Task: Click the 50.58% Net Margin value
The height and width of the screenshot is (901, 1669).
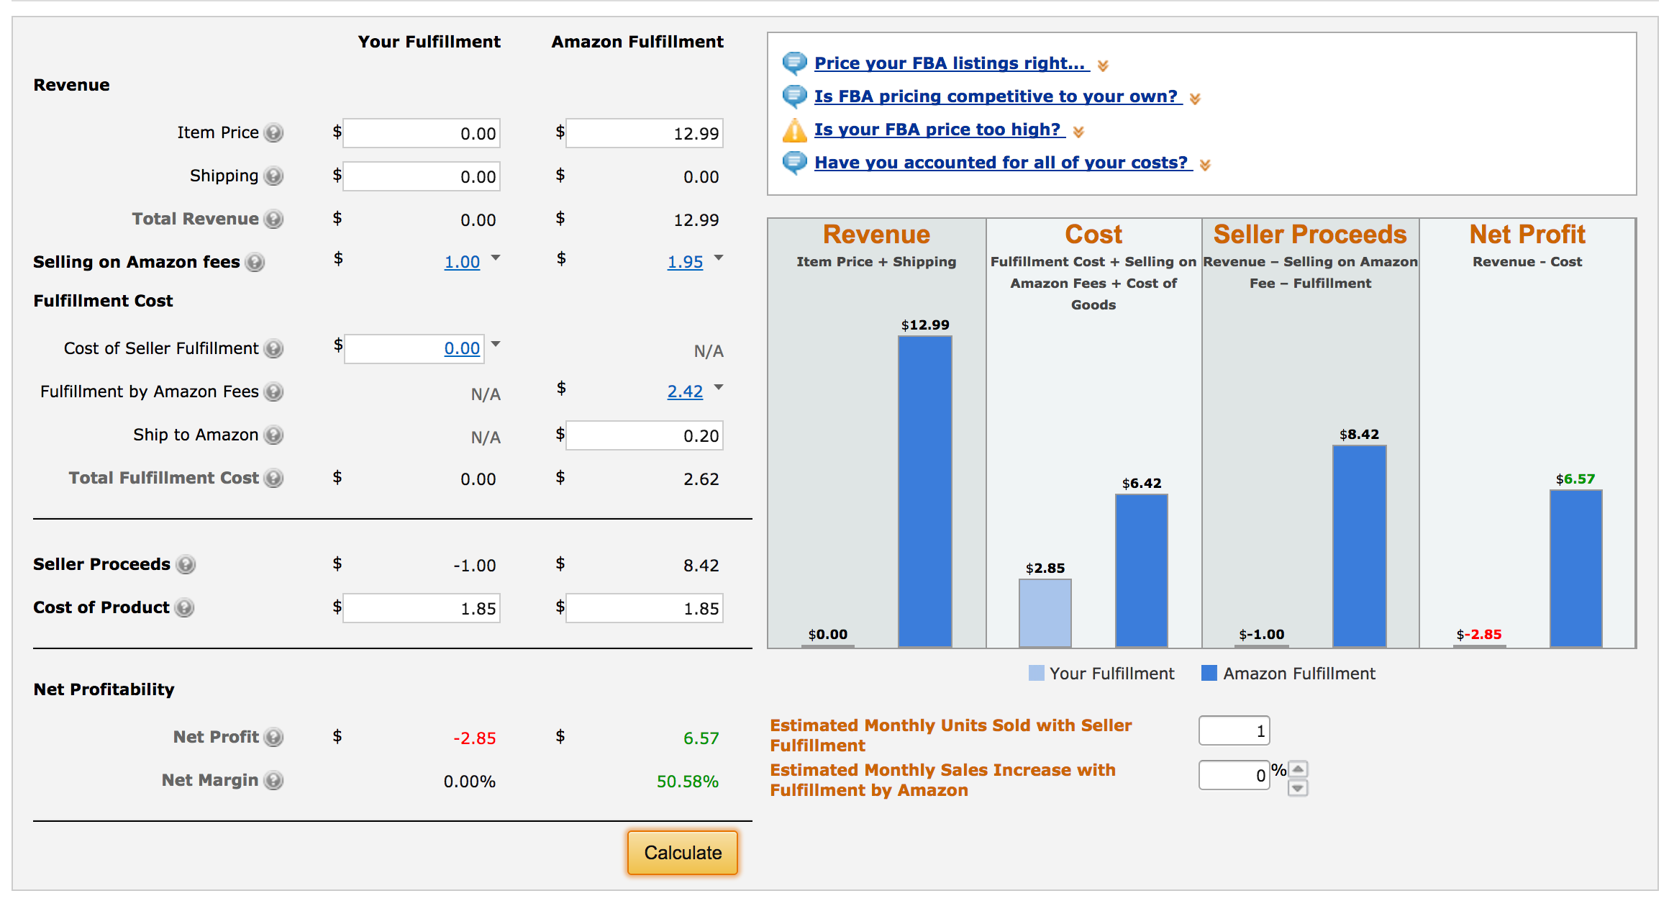Action: (x=688, y=782)
